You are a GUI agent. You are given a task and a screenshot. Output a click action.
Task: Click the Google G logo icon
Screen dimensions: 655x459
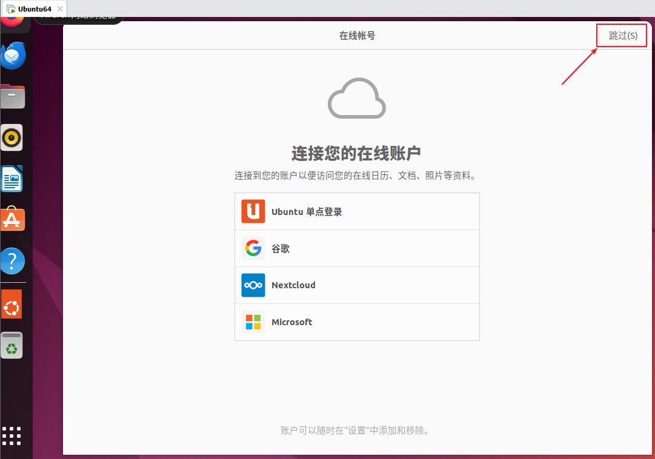point(253,248)
